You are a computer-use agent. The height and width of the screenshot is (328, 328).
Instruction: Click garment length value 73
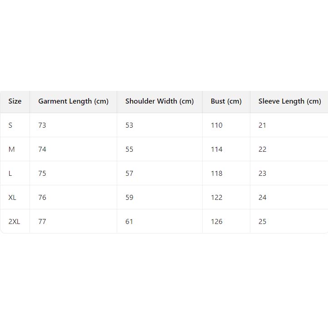[x=42, y=125]
